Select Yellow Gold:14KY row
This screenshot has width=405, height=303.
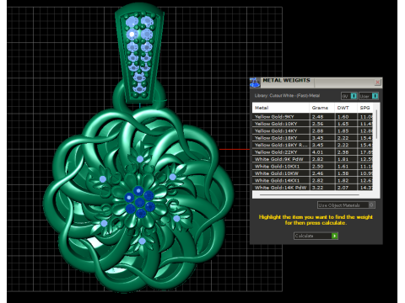312,130
